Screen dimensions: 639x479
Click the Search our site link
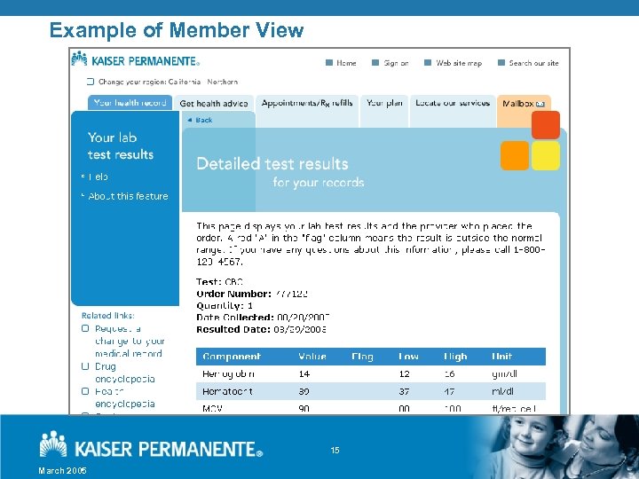534,63
